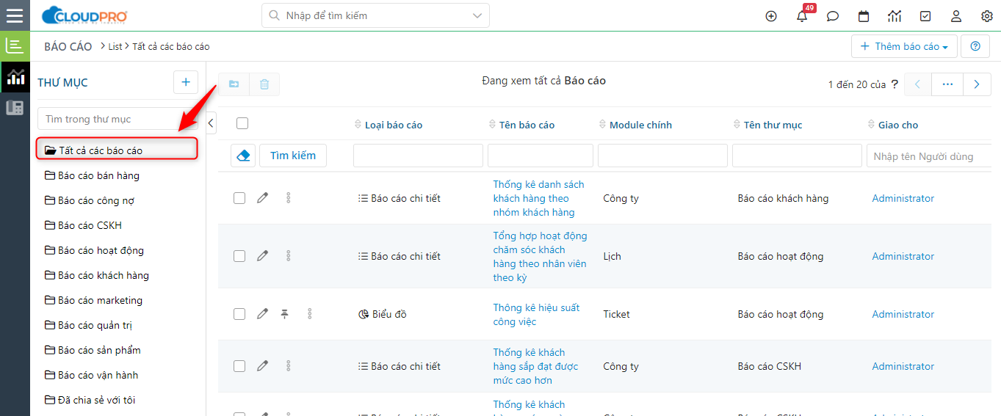
Task: Click the eraser clear-filter icon
Action: 243,156
